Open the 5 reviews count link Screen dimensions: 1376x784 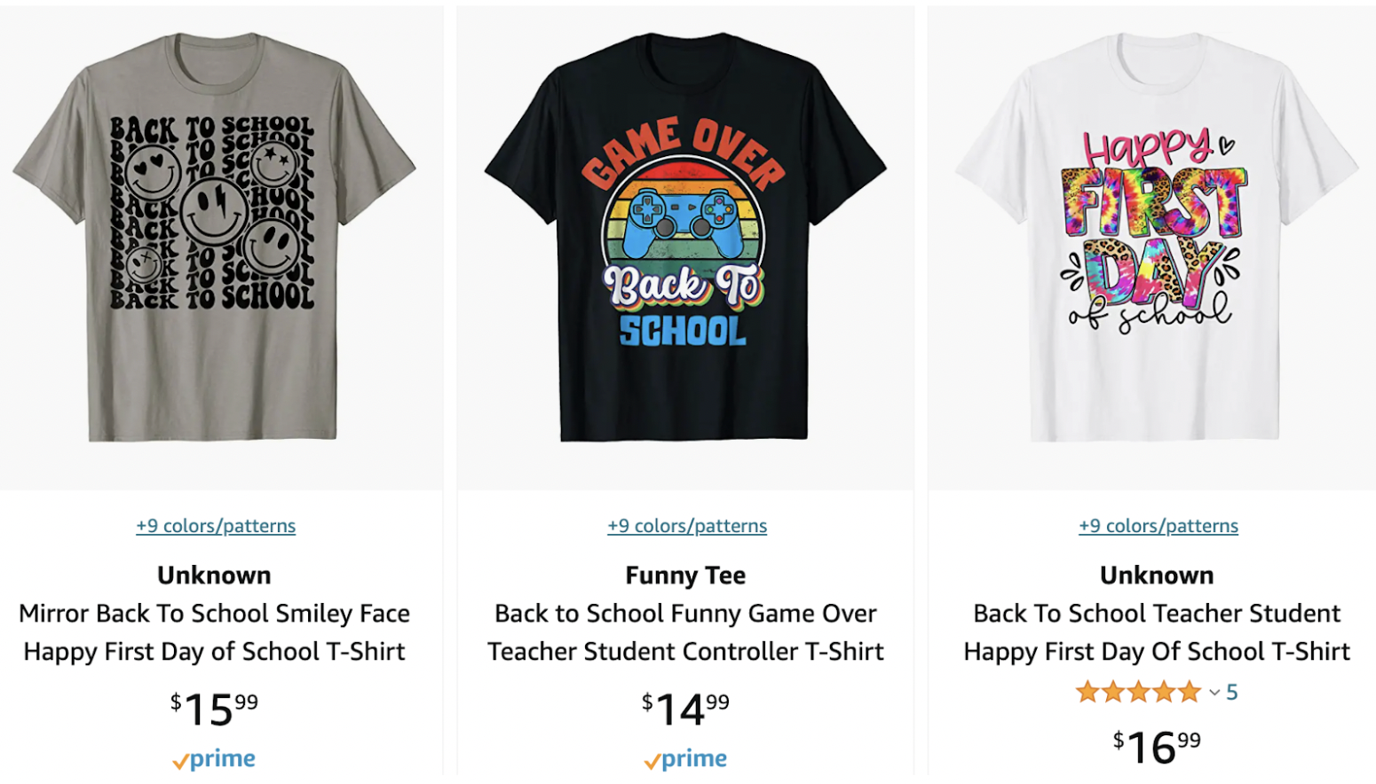tap(1232, 692)
